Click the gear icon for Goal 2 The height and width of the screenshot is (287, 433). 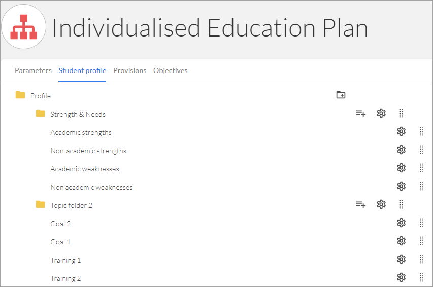pos(401,223)
